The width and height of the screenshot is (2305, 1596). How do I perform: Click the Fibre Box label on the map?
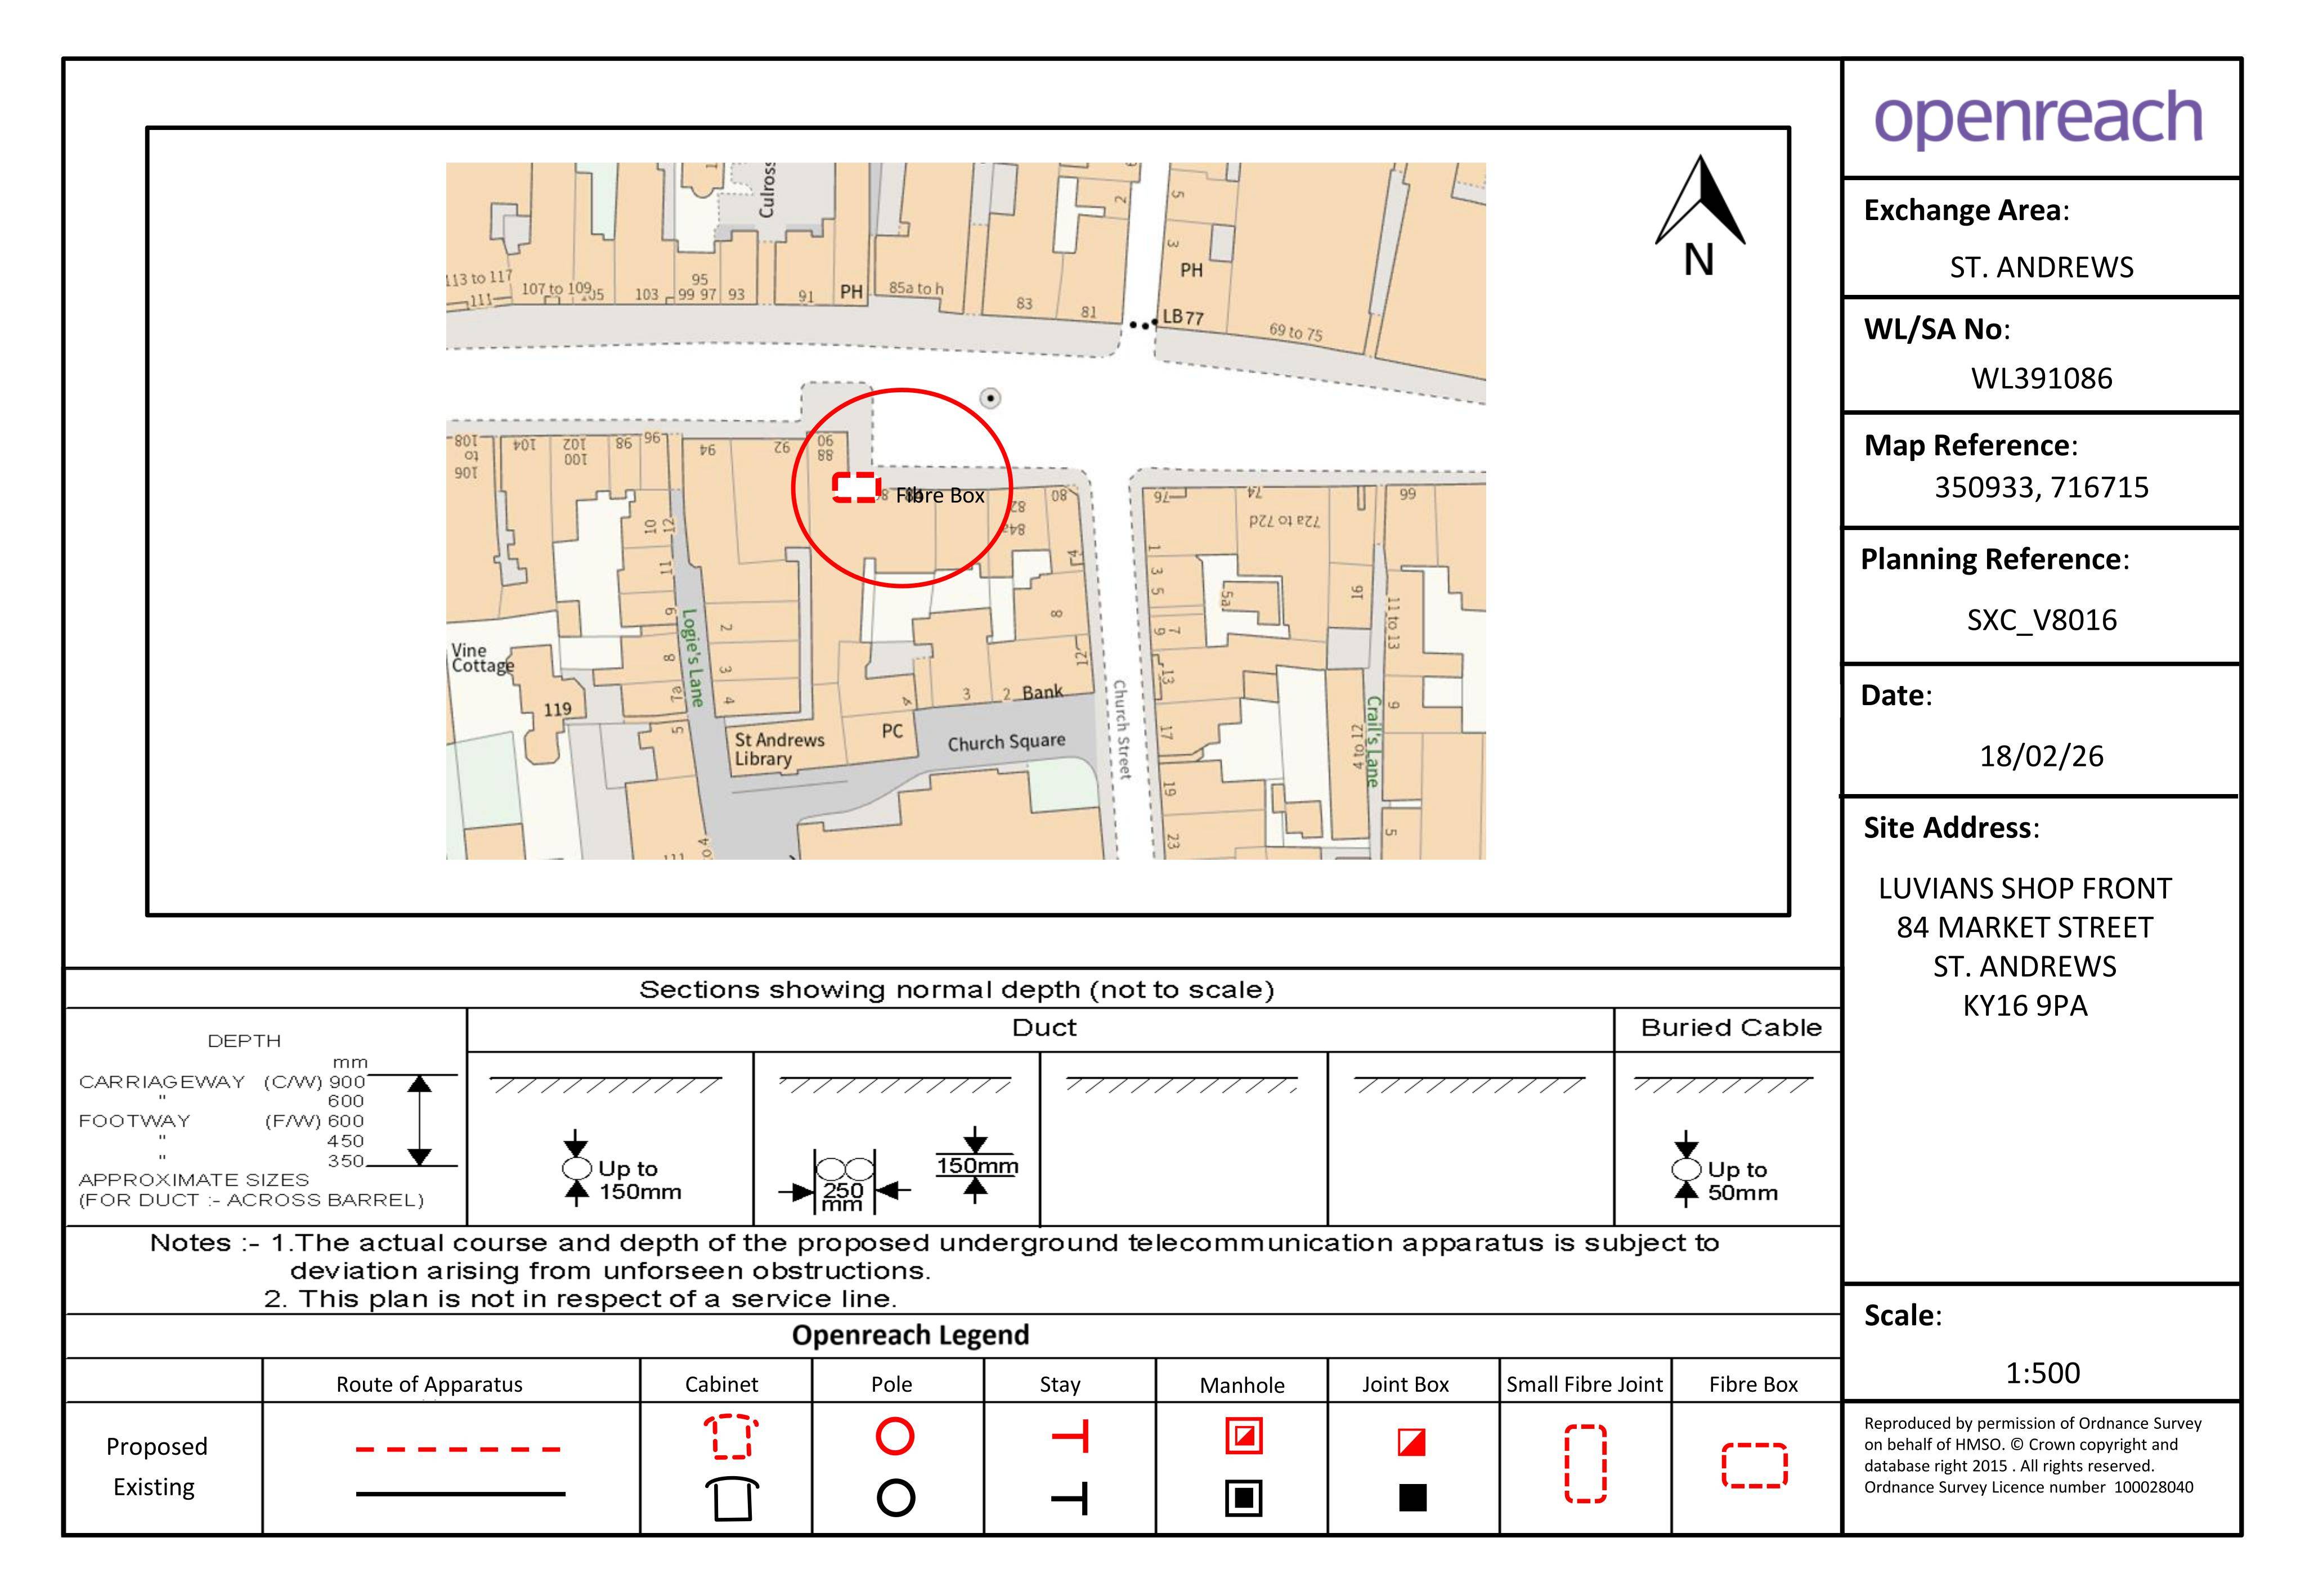940,495
